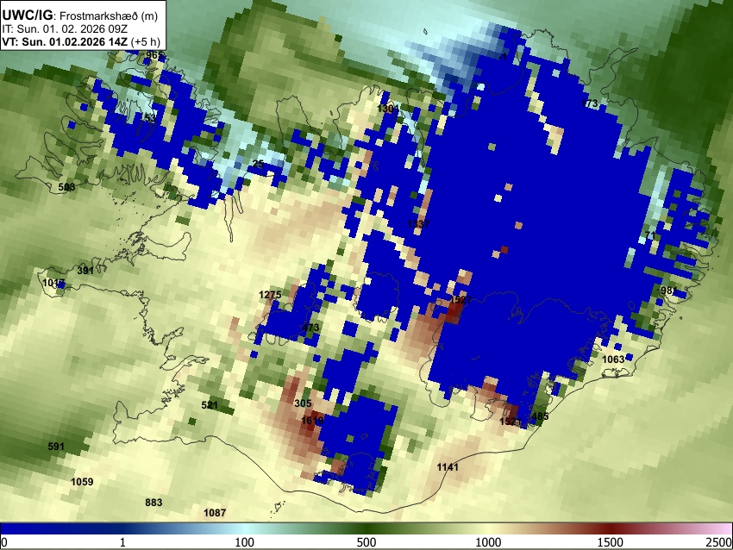Click the map value 503
The height and width of the screenshot is (550, 733).
coord(66,187)
